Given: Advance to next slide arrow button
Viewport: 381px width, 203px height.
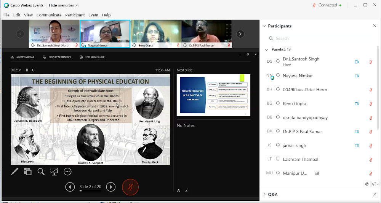Looking at the screenshot, I should tap(111, 187).
